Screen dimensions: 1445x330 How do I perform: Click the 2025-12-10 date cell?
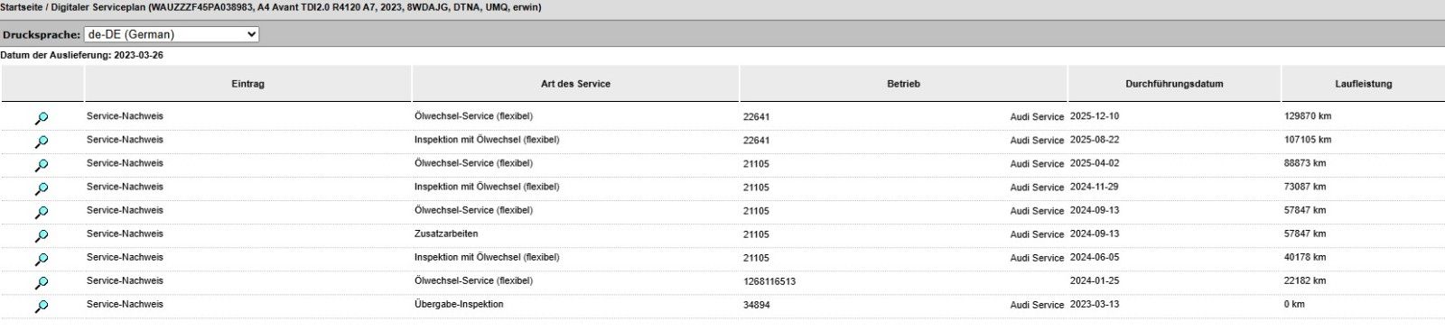coord(1095,116)
